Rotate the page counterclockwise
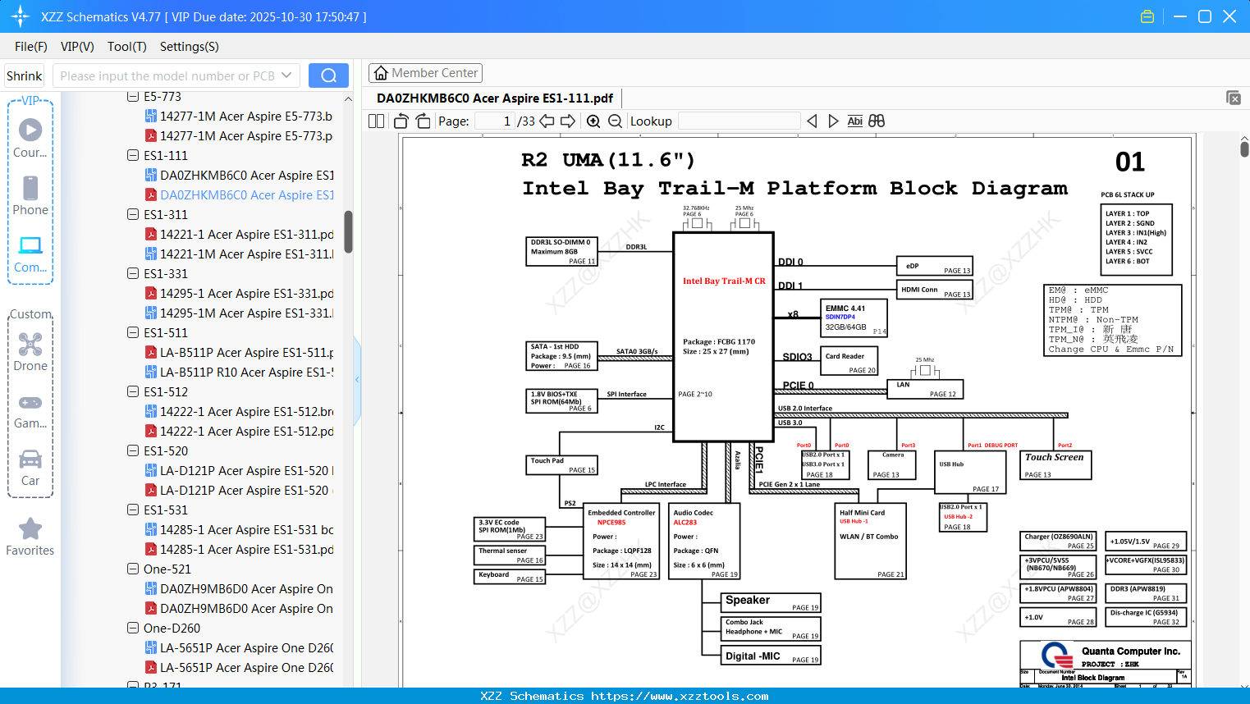 (x=401, y=121)
